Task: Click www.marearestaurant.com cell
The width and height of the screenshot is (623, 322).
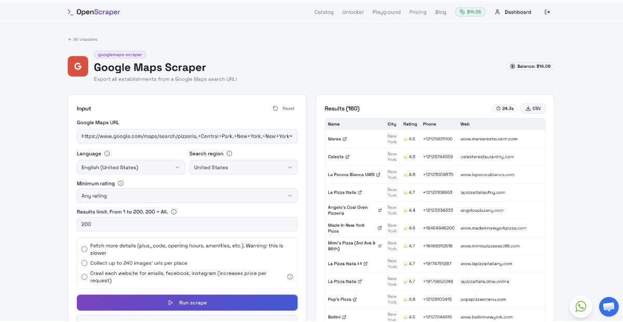Action: 489,139
